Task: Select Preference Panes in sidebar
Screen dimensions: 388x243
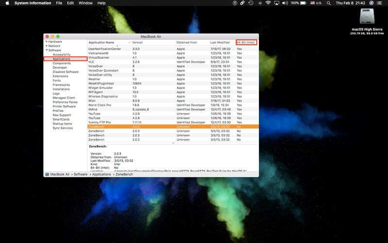Action: 65,102
